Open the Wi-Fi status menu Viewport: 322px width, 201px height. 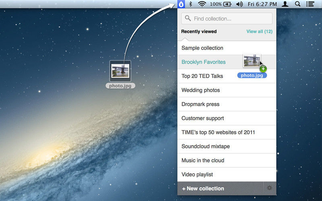click(202, 4)
